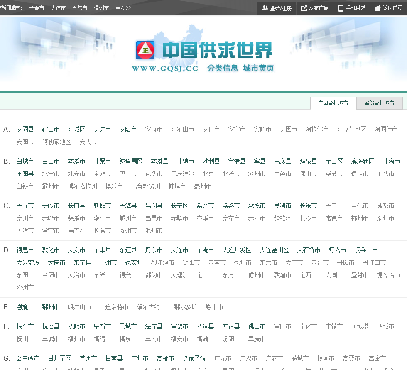Open 孤家子镇 in section G
The height and width of the screenshot is (370, 407).
pos(194,359)
